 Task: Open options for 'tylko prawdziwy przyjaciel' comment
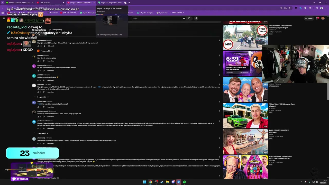(219, 101)
